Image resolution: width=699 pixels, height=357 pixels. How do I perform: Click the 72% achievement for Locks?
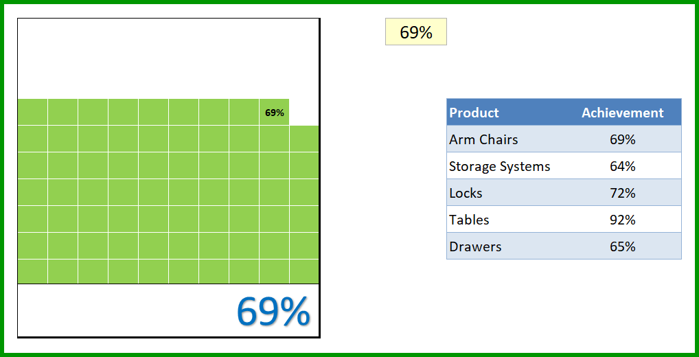pos(623,192)
